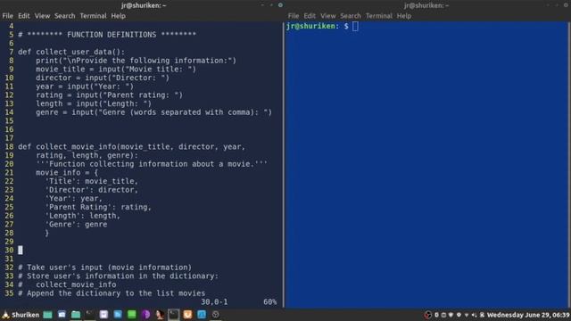Open the clock showing Wednesday June 29

tap(528, 315)
